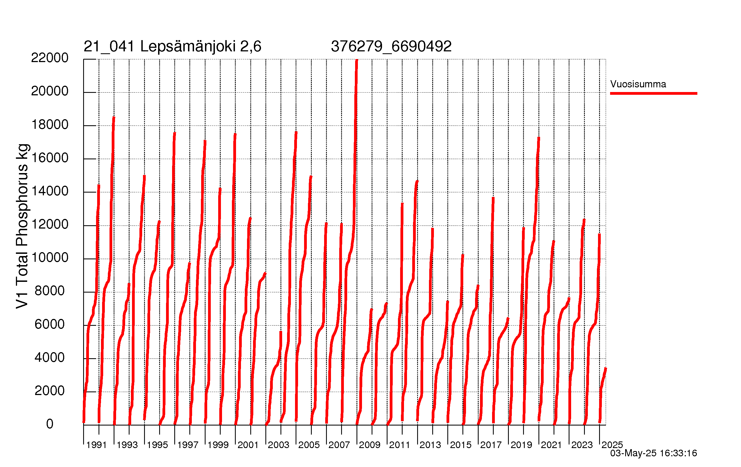Viewport: 741px width, 467px height.
Task: Click the y-axis value 10000
Action: (50, 257)
